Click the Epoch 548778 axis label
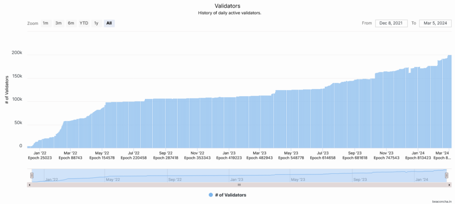This screenshot has height=204, width=455. click(x=291, y=158)
